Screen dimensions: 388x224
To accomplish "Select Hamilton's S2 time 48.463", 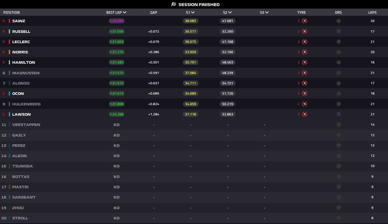I will (x=228, y=62).
